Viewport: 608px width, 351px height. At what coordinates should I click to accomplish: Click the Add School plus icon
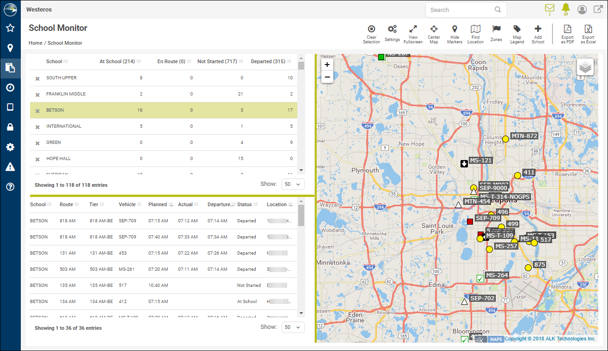coord(538,30)
